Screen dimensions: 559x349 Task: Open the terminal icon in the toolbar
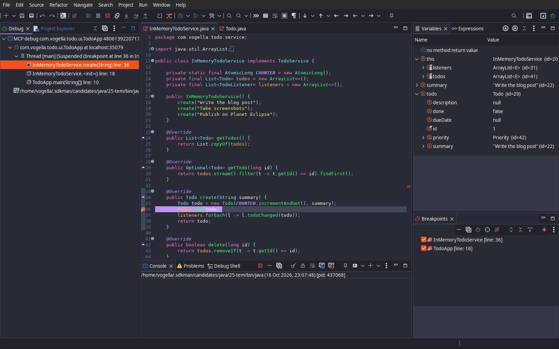click(63, 16)
